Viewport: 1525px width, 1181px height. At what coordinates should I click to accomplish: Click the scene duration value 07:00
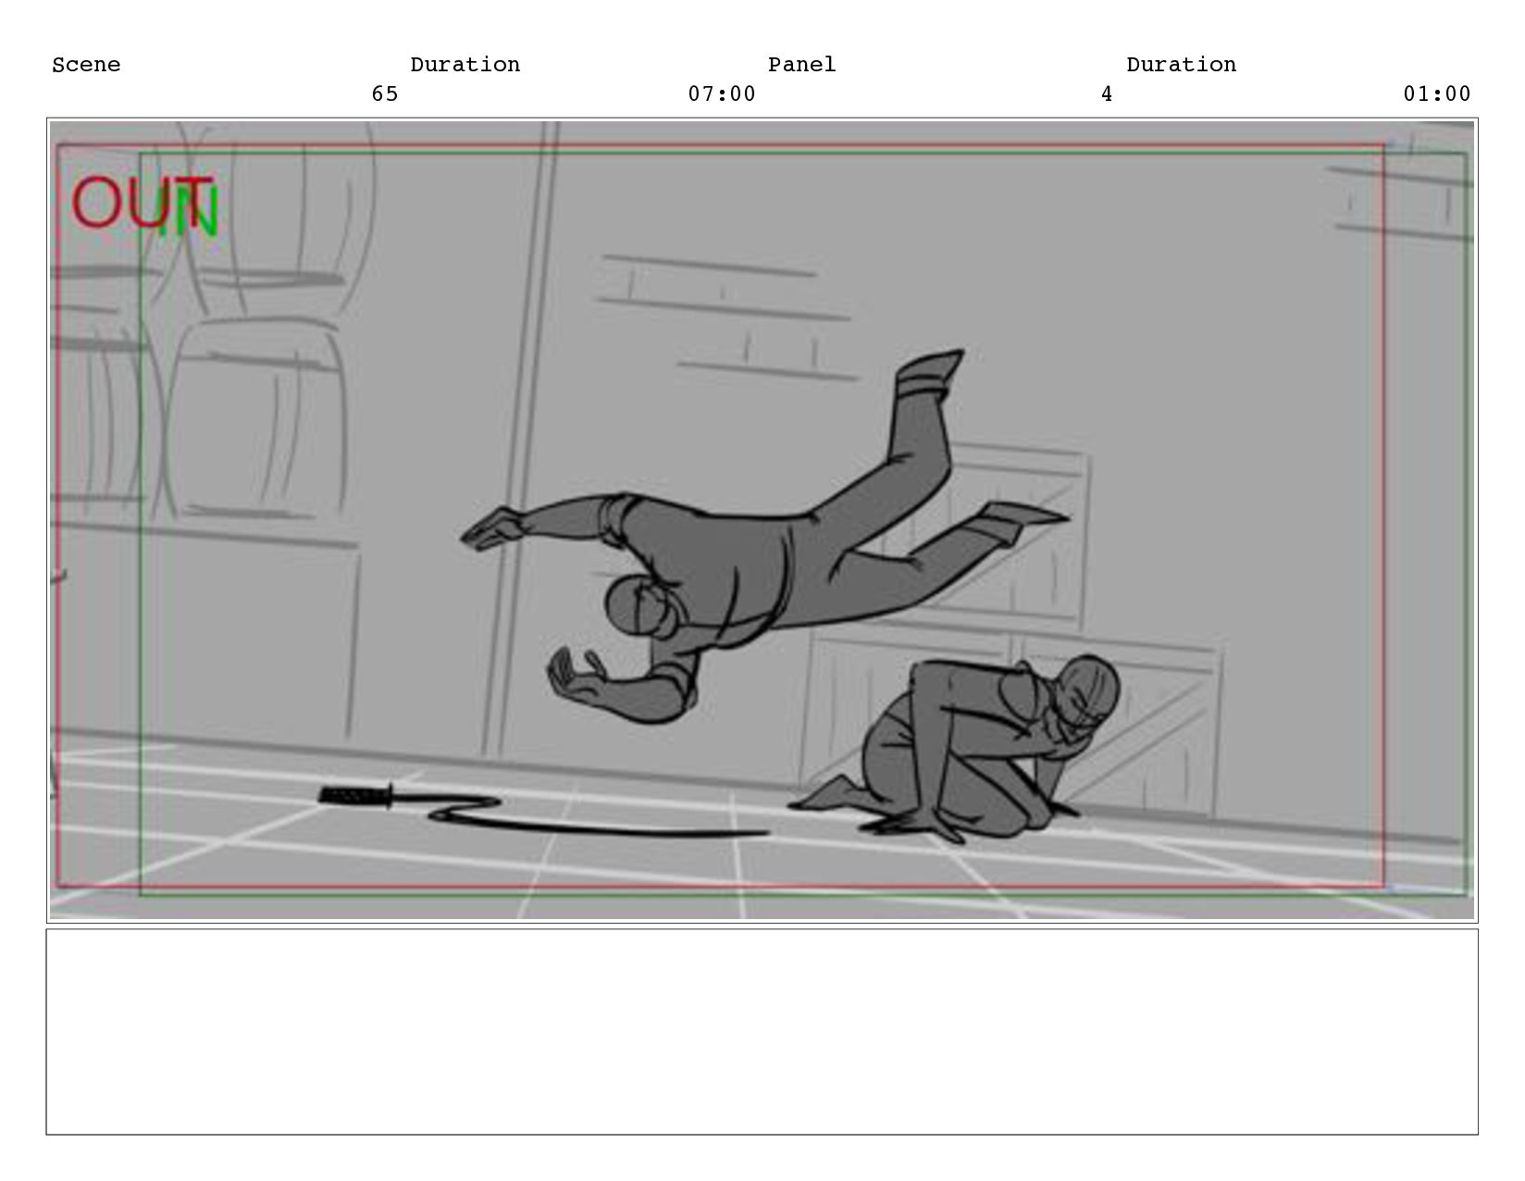tap(722, 93)
